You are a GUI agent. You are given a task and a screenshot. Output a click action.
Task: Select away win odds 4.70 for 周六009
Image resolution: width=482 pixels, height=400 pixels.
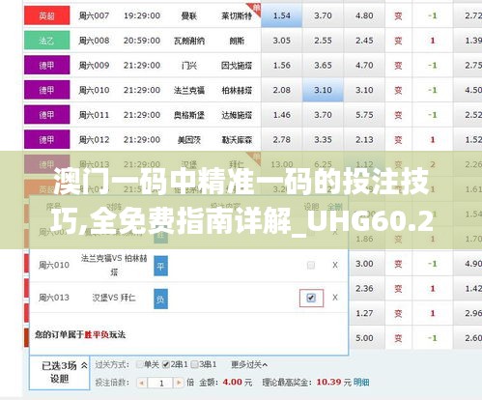(x=364, y=66)
